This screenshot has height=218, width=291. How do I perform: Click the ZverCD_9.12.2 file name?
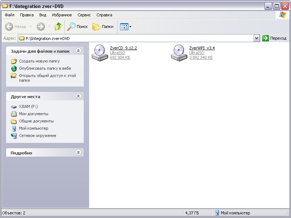point(123,48)
